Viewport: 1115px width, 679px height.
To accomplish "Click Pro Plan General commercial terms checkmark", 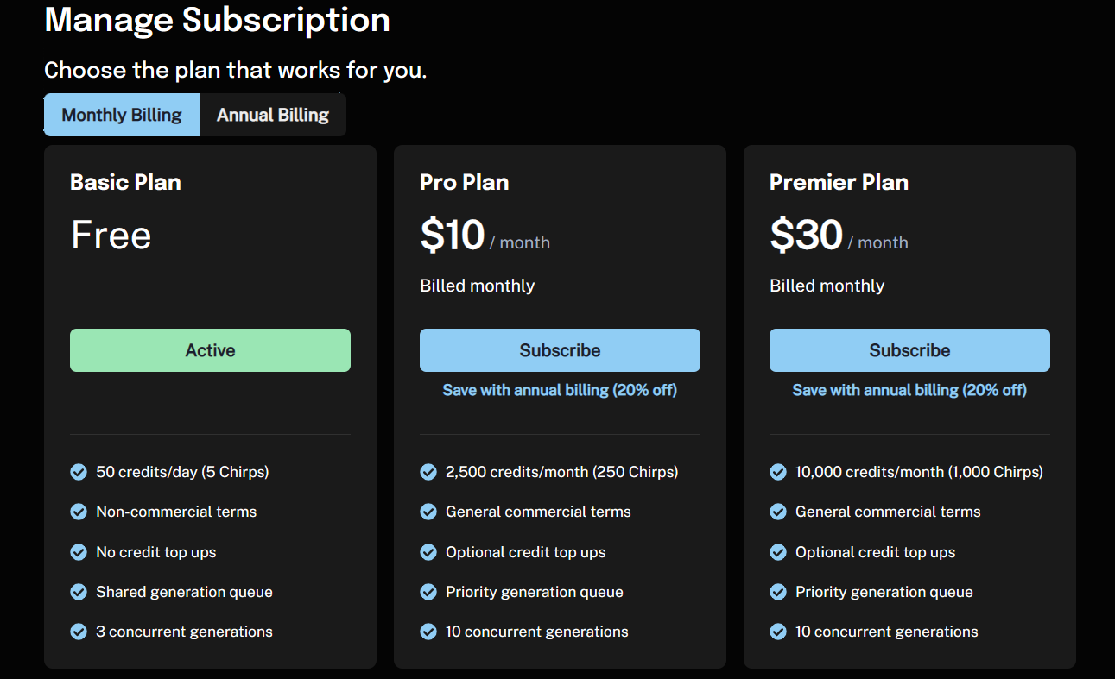I will pos(428,512).
